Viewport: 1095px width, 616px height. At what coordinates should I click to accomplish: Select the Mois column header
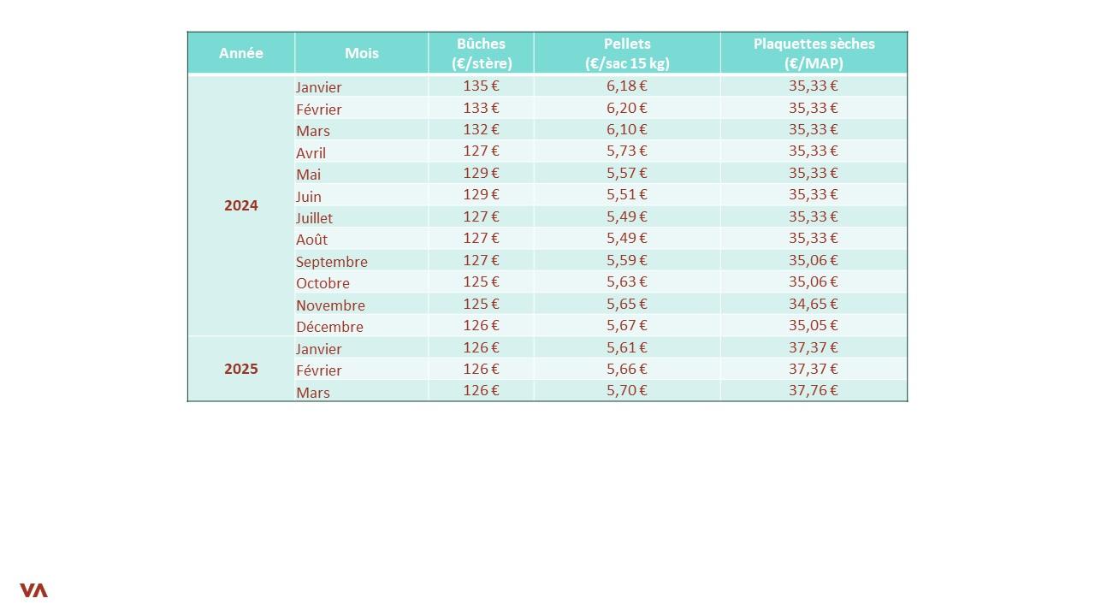[361, 53]
